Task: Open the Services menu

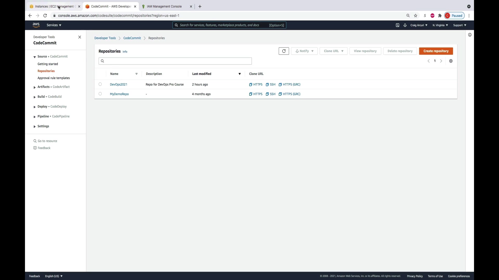Action: 54,25
